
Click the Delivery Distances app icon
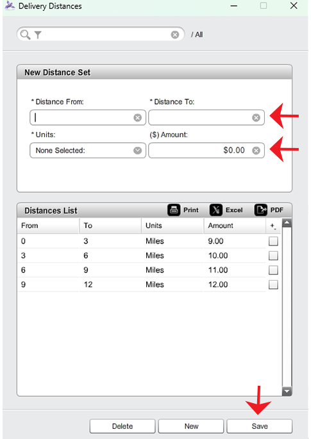click(10, 6)
